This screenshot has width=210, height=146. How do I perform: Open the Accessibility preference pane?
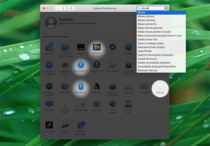tap(81, 67)
